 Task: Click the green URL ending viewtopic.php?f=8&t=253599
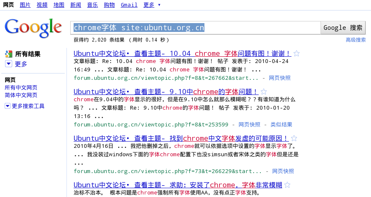[151, 124]
